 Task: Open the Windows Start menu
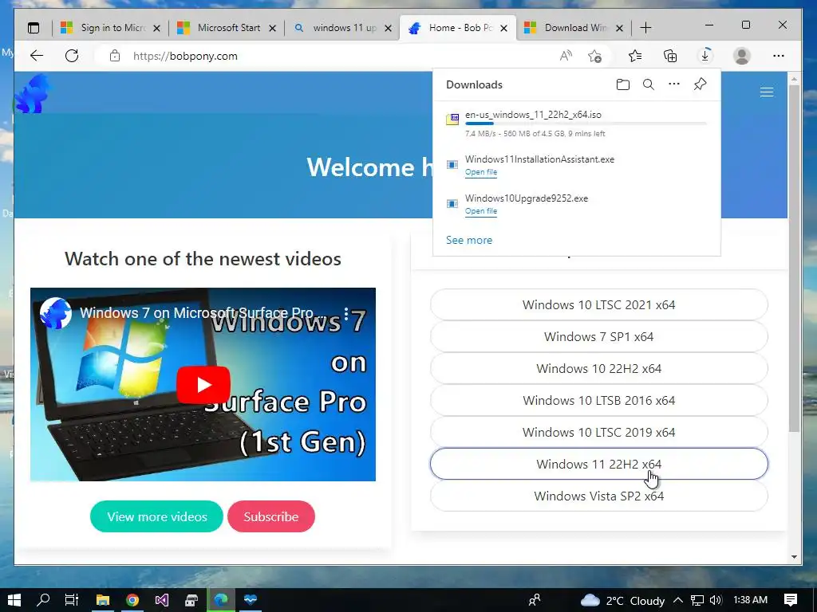click(14, 600)
